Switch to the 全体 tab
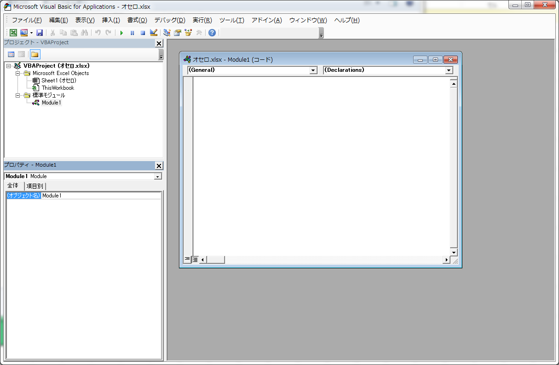The height and width of the screenshot is (365, 559). point(13,185)
